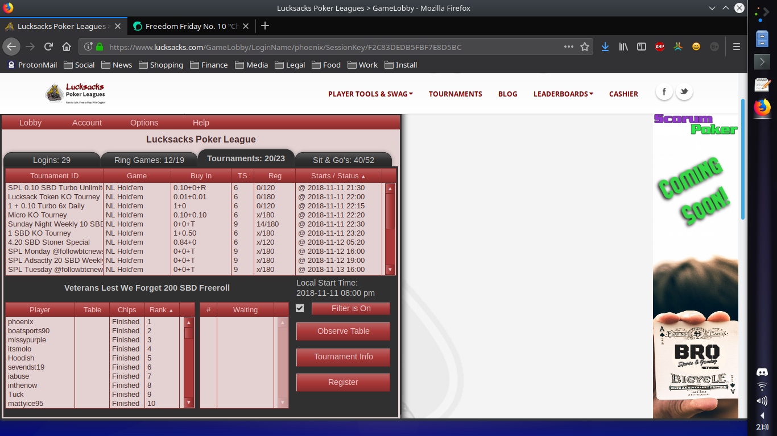
Task: Open the ProtonMail bookmark
Action: (32, 65)
